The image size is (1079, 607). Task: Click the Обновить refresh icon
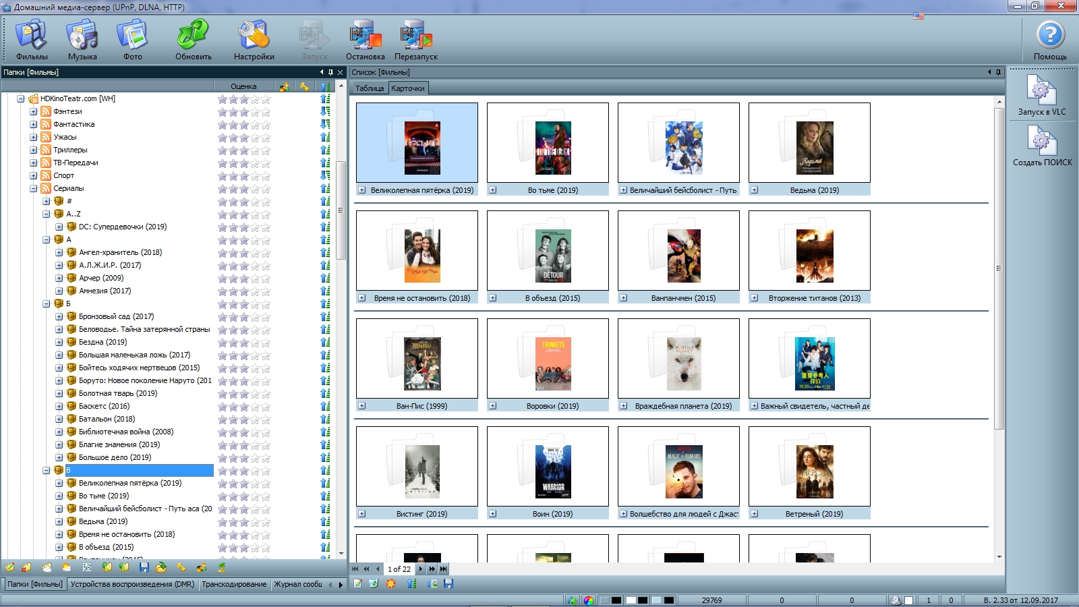tap(194, 40)
